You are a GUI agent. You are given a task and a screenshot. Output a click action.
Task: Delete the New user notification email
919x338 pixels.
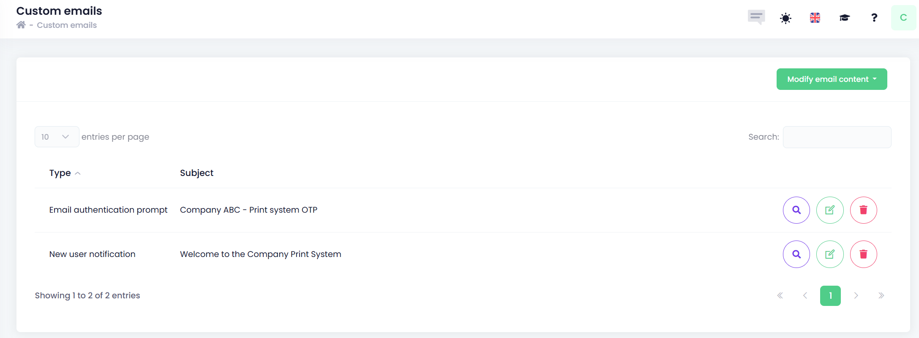(863, 254)
